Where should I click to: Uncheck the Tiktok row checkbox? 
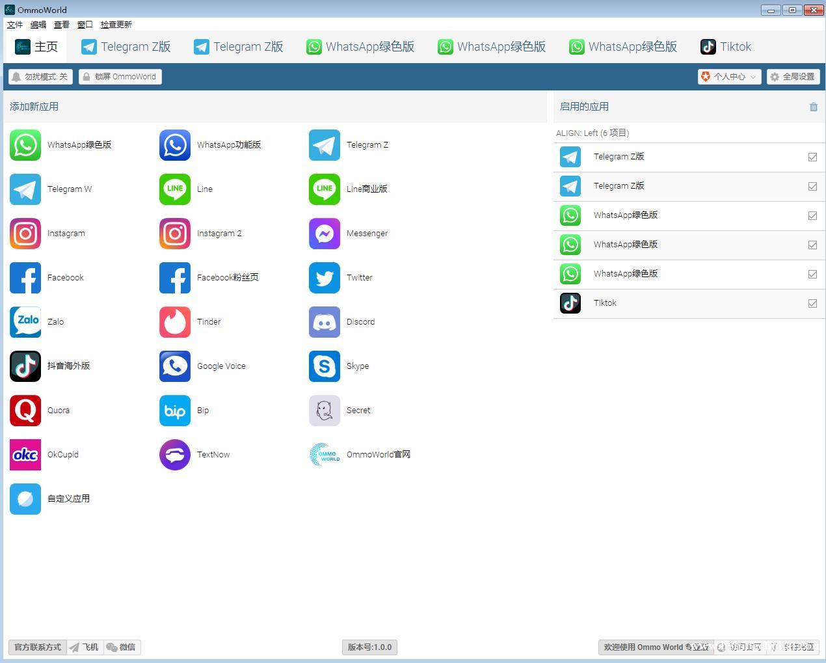812,303
